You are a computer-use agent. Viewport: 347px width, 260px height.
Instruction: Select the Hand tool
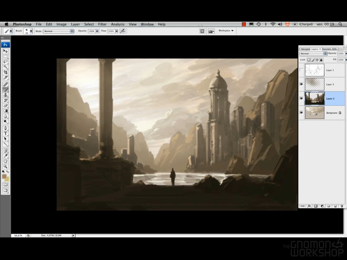[5, 161]
